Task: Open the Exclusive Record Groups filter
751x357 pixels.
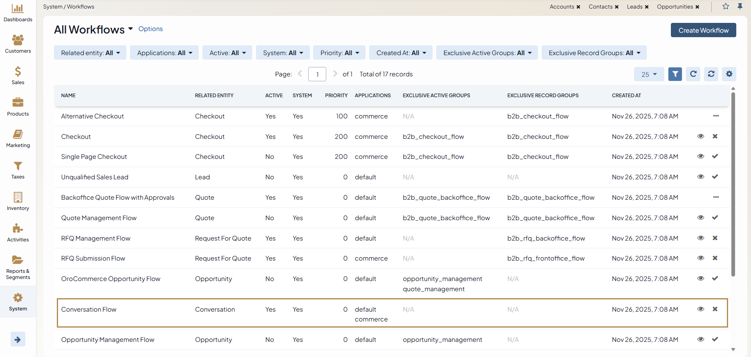Action: 594,53
